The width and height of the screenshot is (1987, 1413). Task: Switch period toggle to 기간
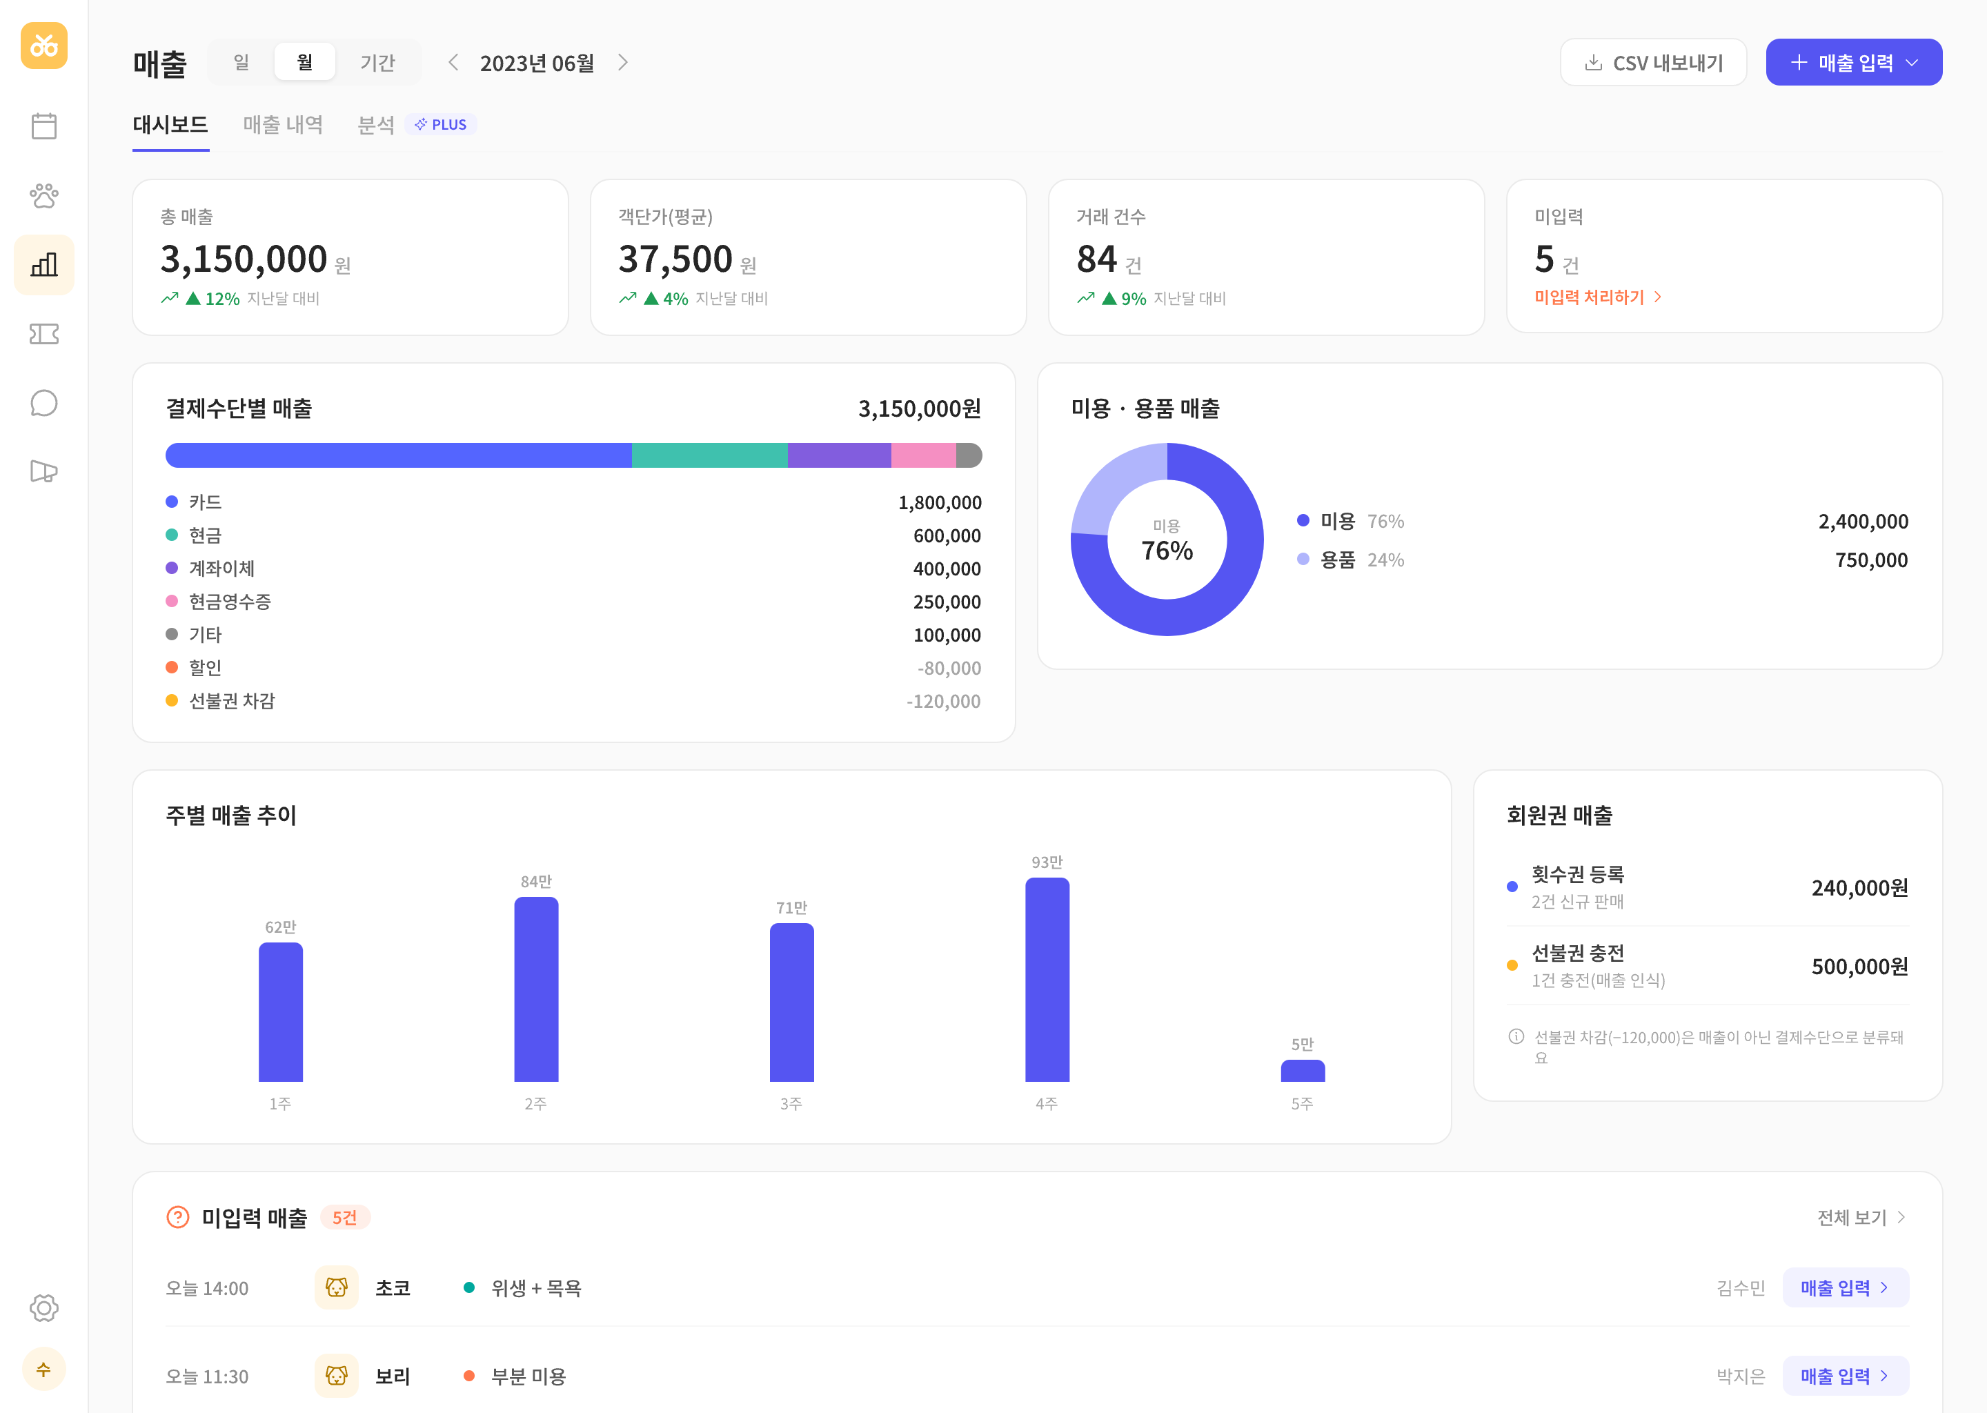click(x=377, y=62)
